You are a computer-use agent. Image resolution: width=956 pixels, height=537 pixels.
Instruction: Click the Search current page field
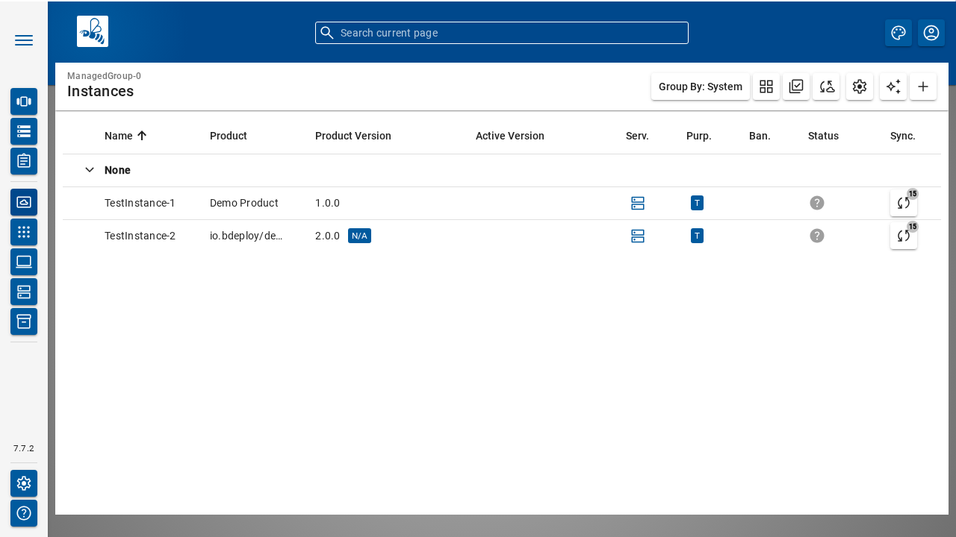[x=501, y=33]
